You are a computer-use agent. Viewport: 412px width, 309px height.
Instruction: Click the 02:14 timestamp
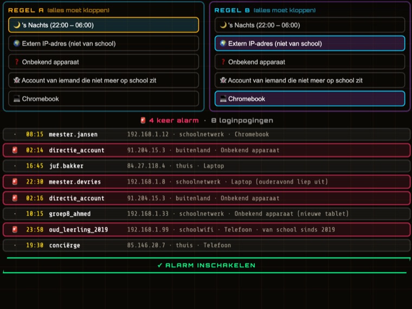tap(35, 150)
